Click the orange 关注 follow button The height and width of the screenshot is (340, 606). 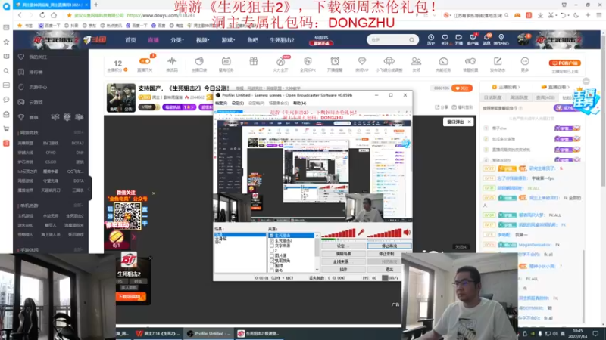[462, 88]
